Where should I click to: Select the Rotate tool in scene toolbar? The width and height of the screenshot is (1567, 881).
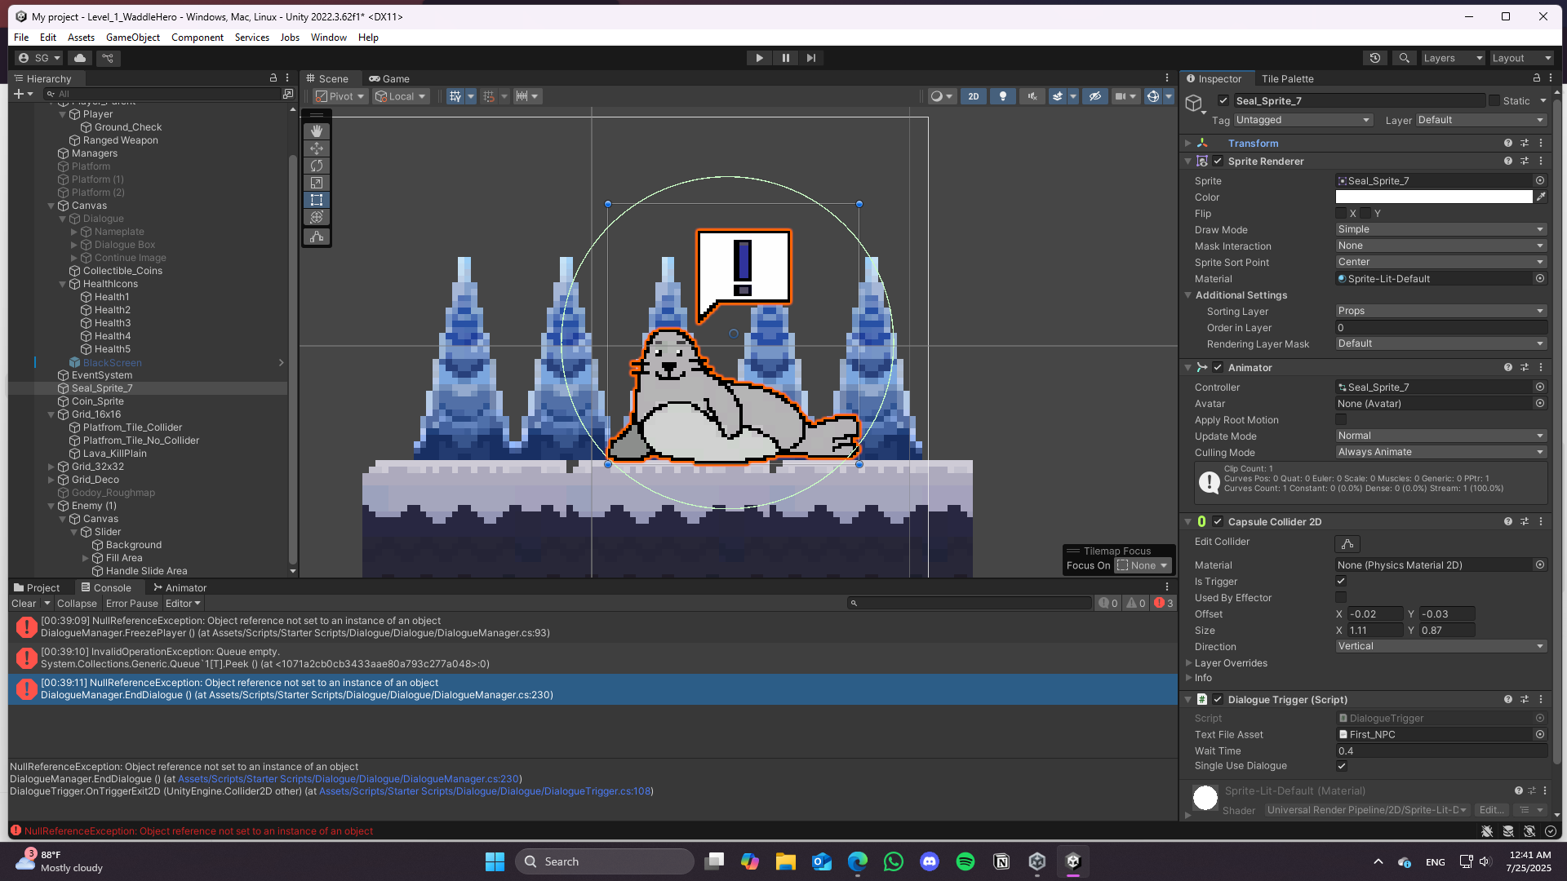click(x=317, y=166)
